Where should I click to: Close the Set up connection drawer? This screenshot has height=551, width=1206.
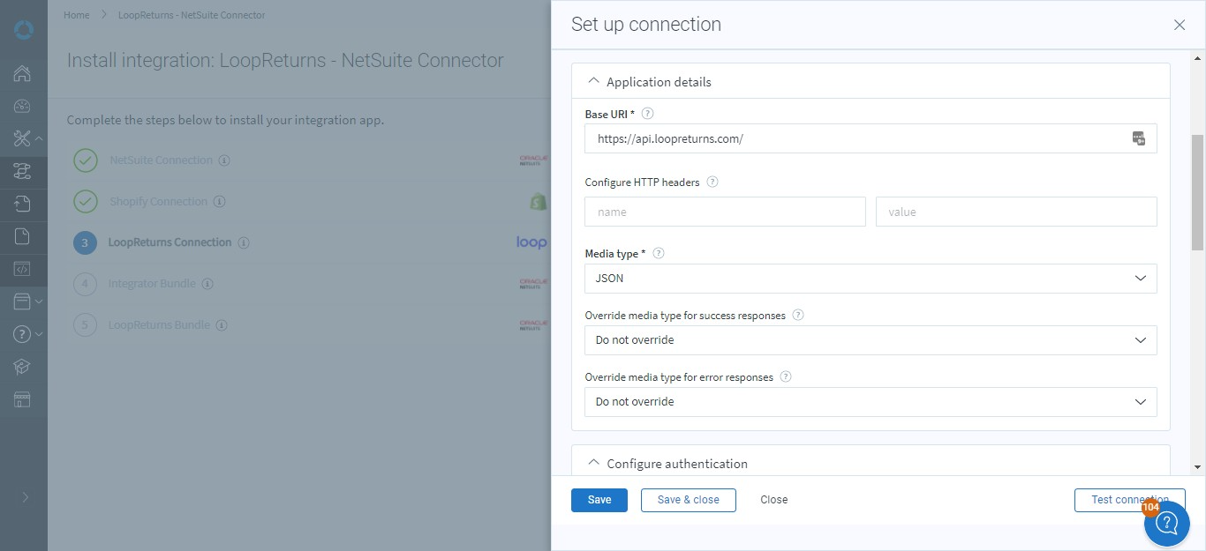(1180, 25)
